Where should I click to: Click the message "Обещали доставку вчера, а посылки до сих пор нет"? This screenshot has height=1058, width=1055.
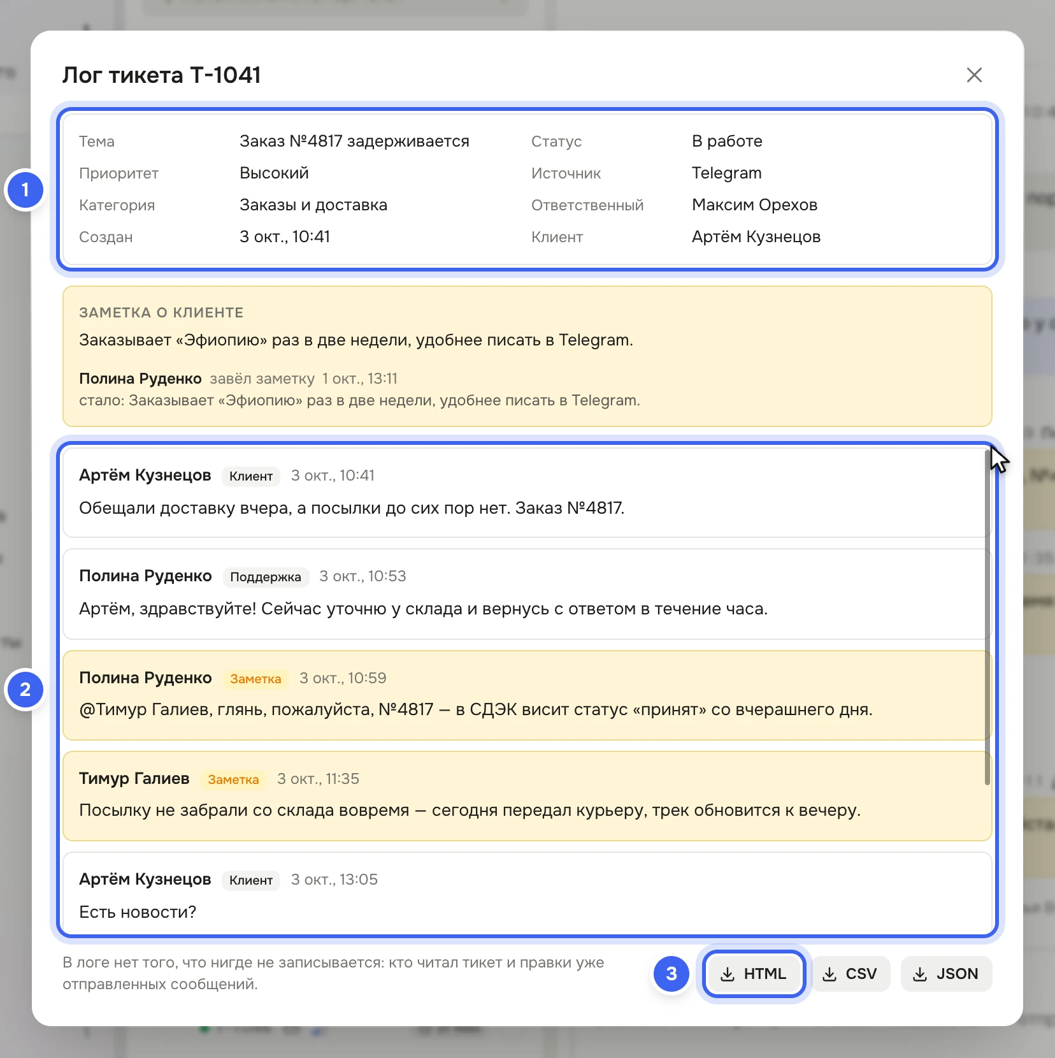(x=352, y=508)
